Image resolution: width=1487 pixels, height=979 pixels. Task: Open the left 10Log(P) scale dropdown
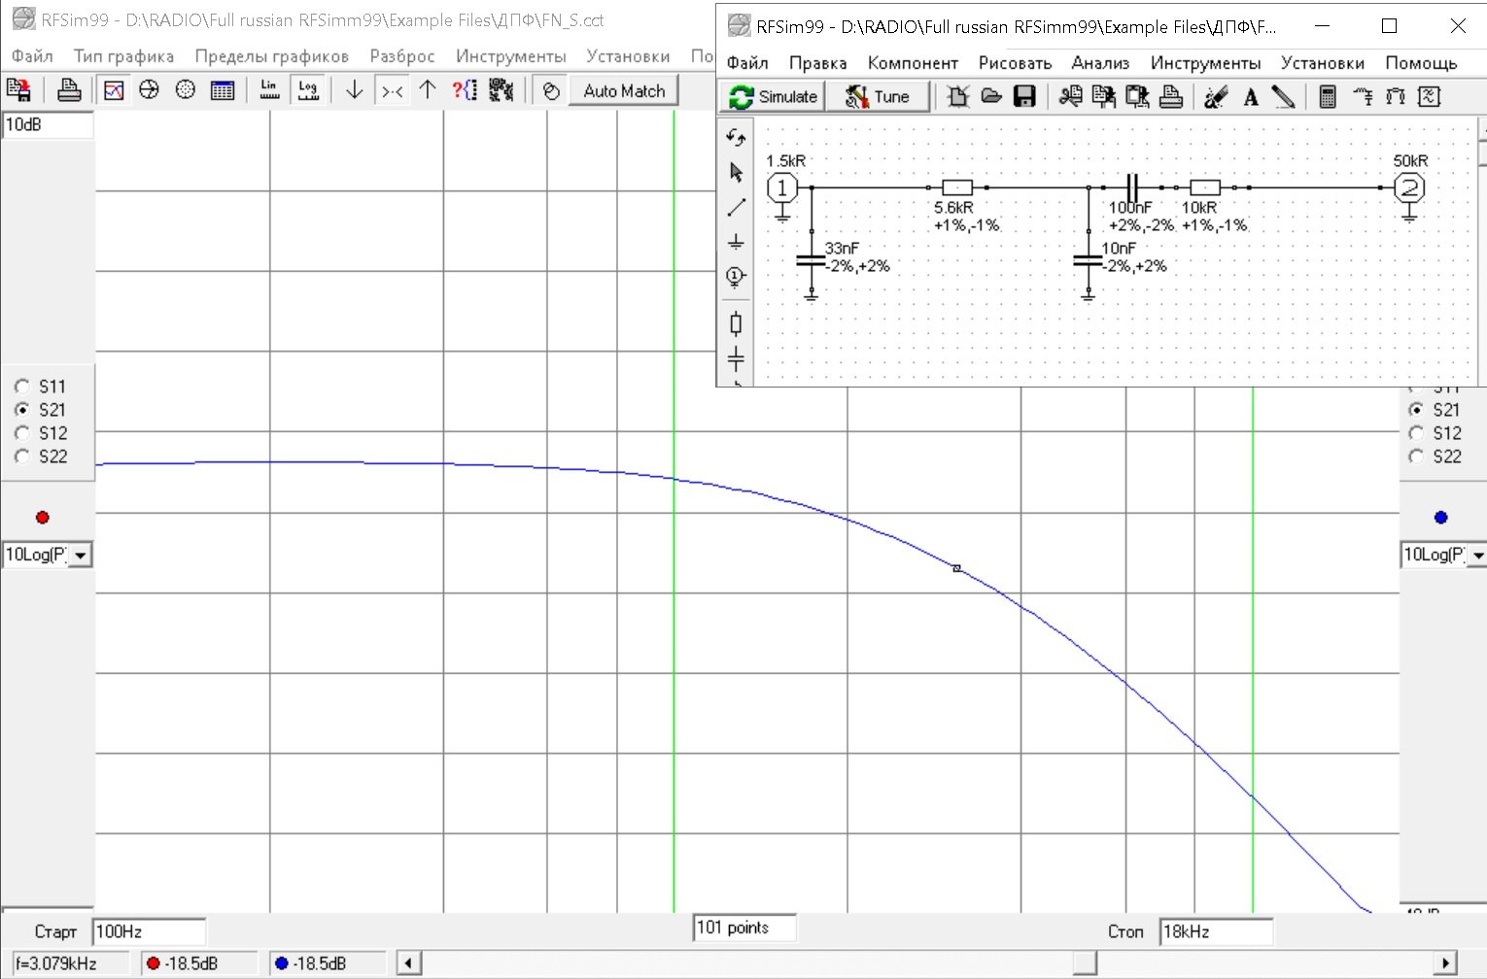(81, 556)
